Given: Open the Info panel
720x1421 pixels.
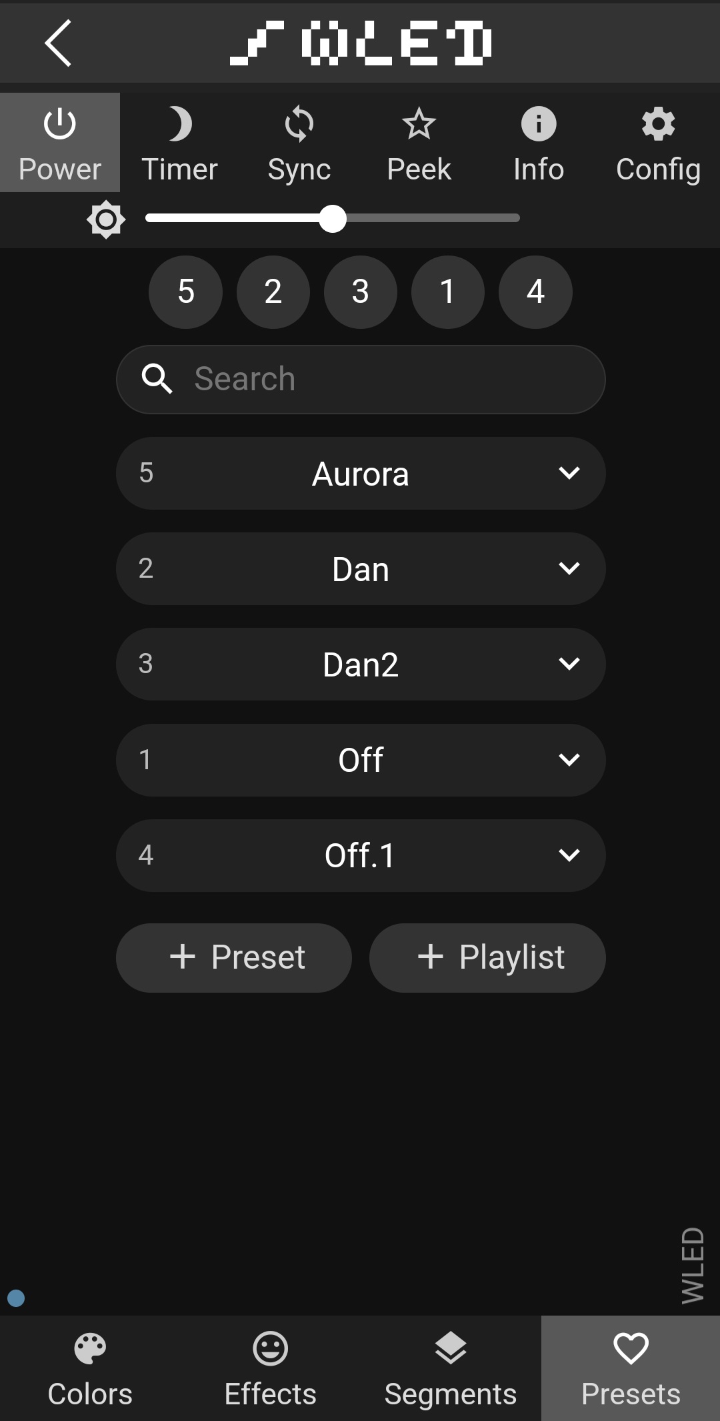Looking at the screenshot, I should pos(539,143).
